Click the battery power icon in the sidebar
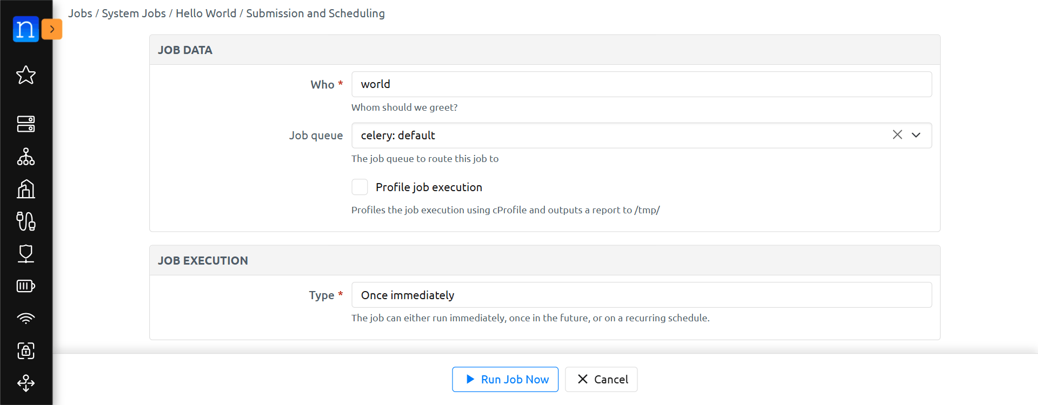 25,286
